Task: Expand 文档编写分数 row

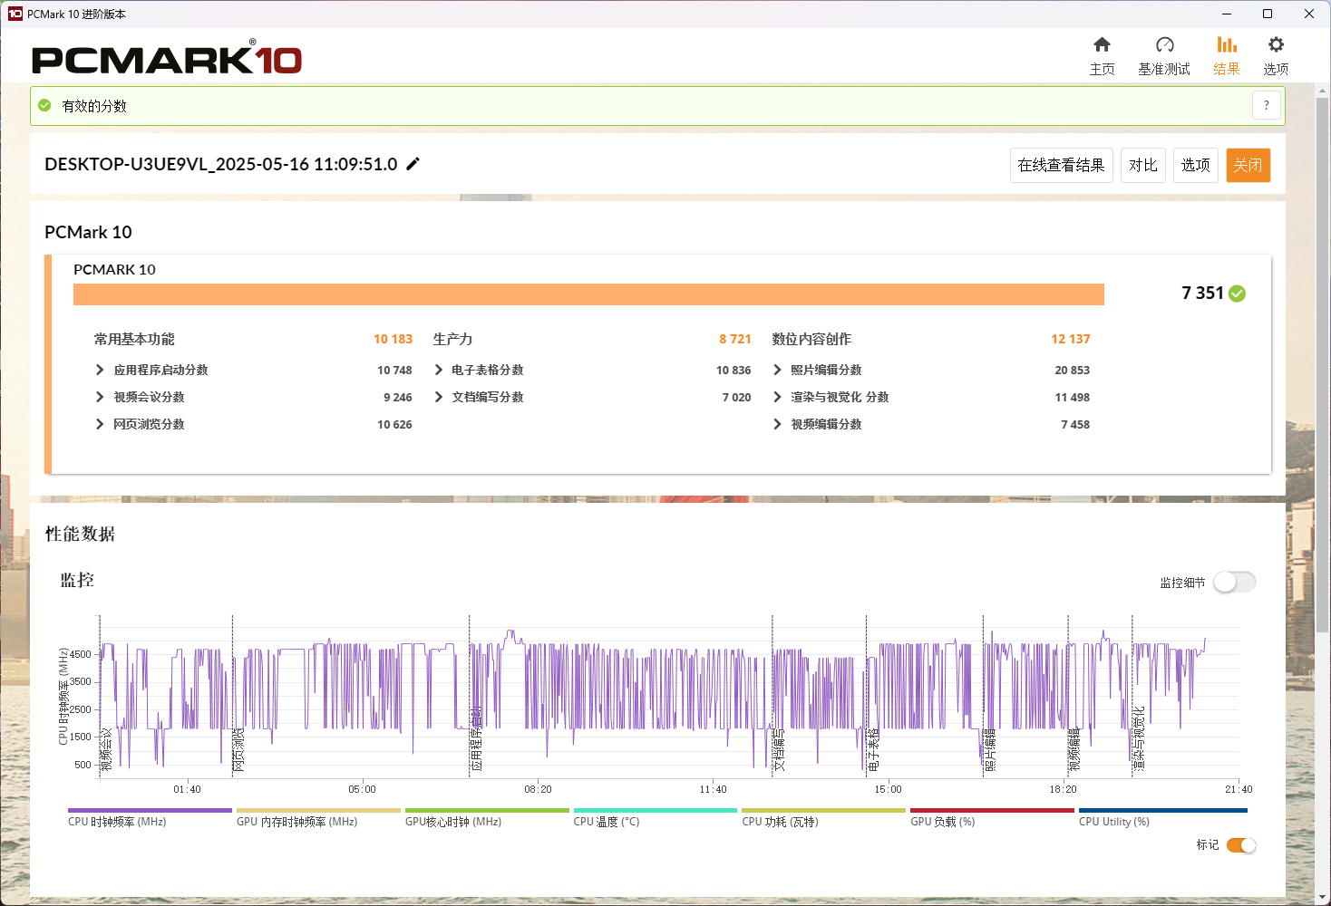Action: (439, 397)
